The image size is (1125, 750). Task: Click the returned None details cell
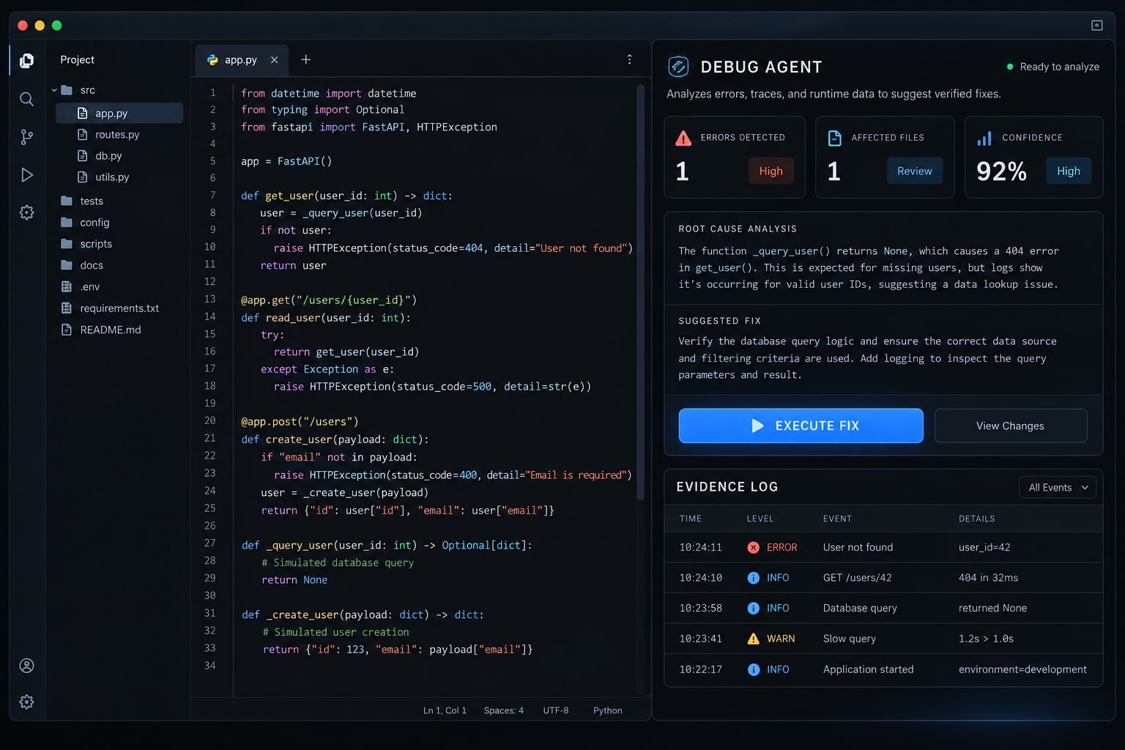point(992,608)
